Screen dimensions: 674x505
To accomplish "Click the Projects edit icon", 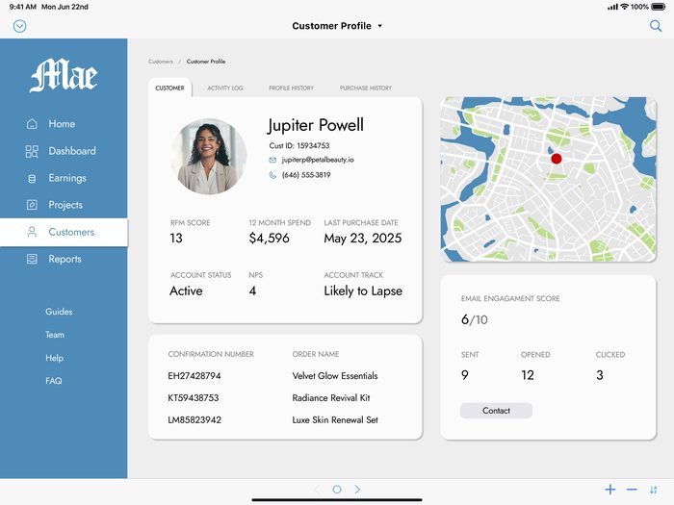I will tap(32, 205).
